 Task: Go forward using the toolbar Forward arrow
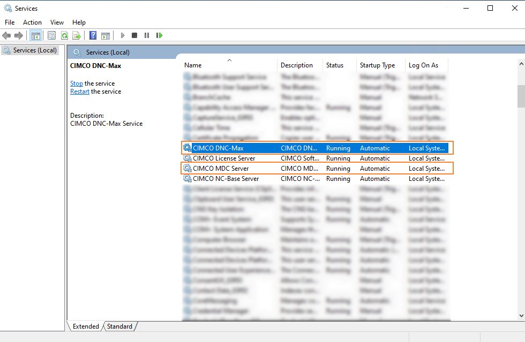click(19, 35)
